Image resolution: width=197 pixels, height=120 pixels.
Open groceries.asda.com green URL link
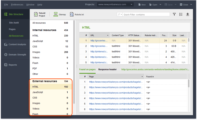pos(155,69)
